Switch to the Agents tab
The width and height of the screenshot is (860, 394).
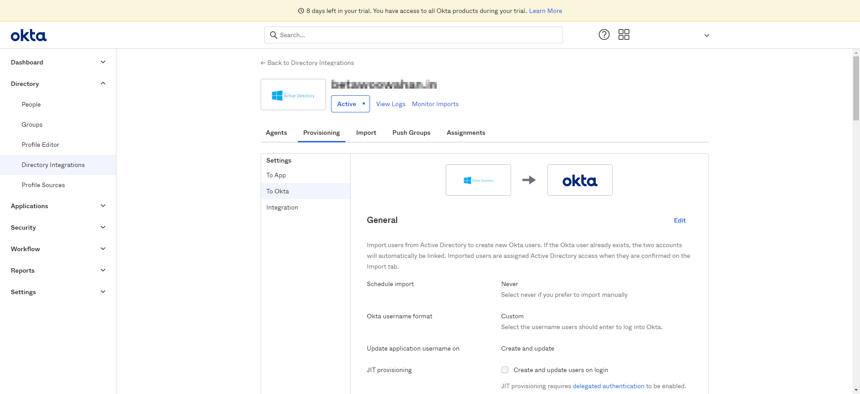coord(276,133)
